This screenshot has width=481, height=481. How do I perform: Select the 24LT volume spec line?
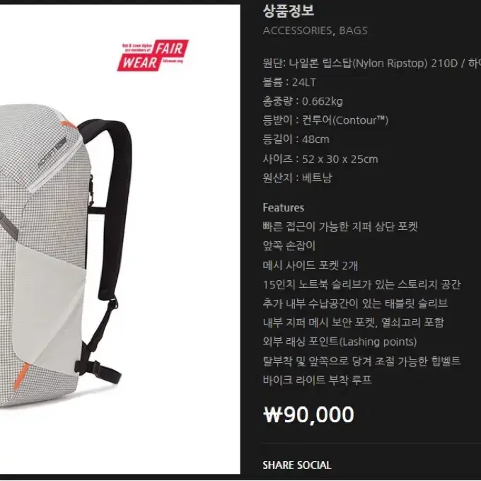289,83
